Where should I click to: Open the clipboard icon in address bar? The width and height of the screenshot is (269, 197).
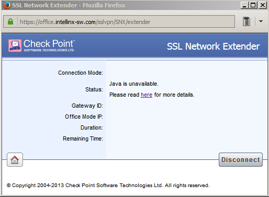pyautogui.click(x=246, y=21)
